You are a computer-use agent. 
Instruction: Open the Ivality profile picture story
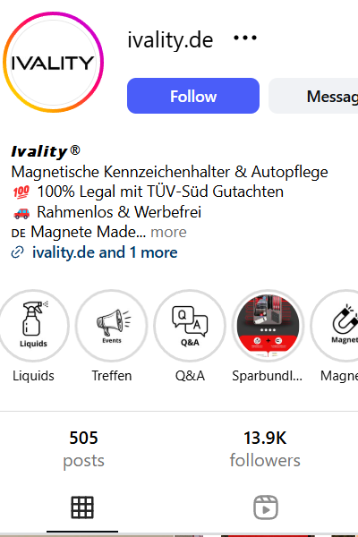pos(53,62)
